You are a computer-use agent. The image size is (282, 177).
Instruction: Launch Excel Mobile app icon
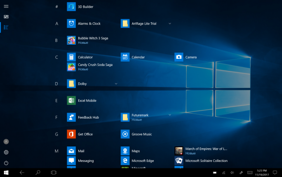click(x=71, y=100)
